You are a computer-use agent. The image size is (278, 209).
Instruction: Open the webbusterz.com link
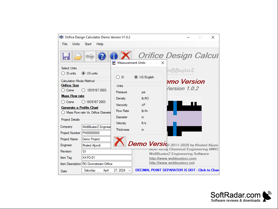tap(173, 158)
